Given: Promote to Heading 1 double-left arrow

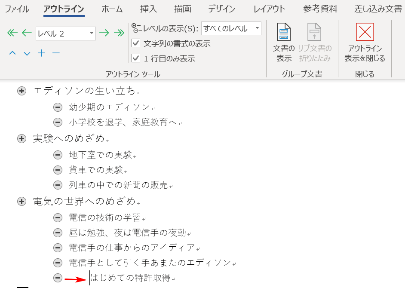Looking at the screenshot, I should pyautogui.click(x=12, y=33).
